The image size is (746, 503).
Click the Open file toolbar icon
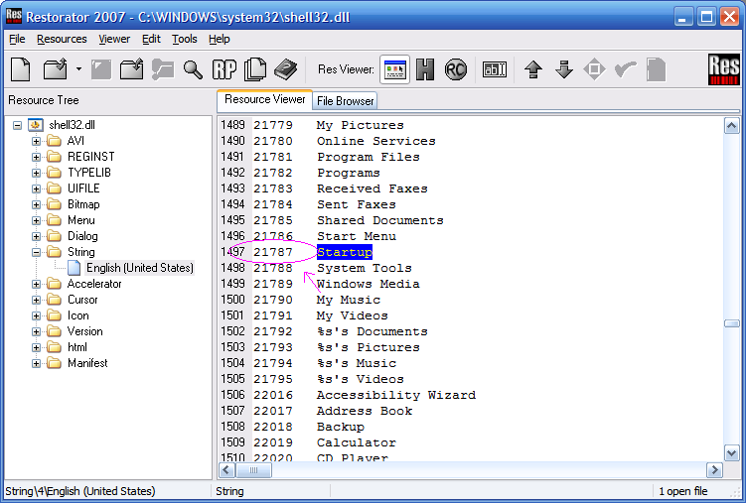pos(56,69)
